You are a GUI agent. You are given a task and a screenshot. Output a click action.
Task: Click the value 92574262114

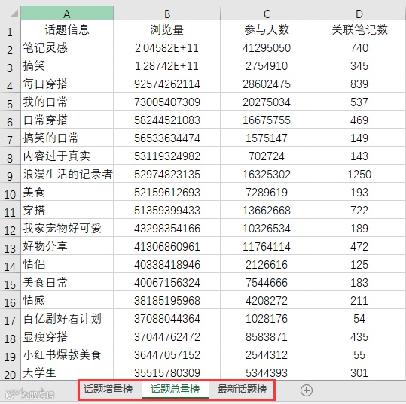click(167, 84)
